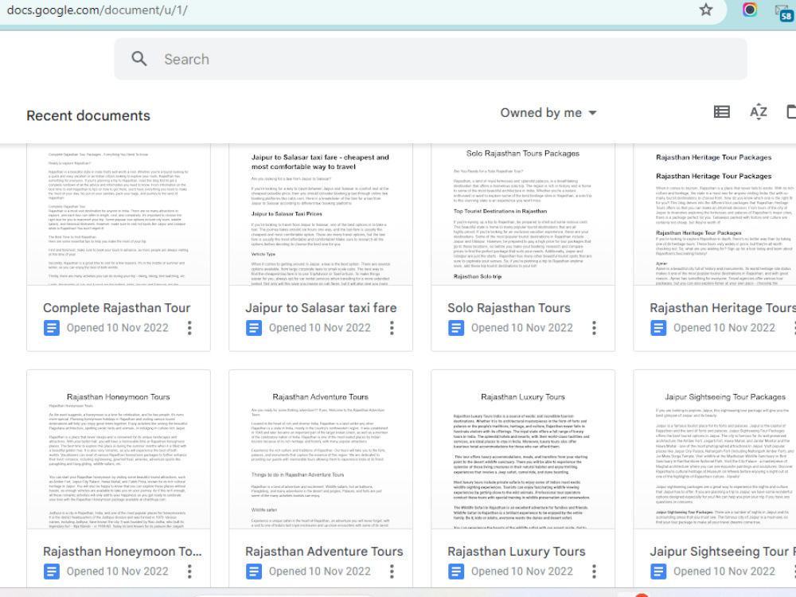The image size is (796, 597).
Task: Click Docs icon under Rajasthan Adventure Tours
Action: [x=254, y=572]
